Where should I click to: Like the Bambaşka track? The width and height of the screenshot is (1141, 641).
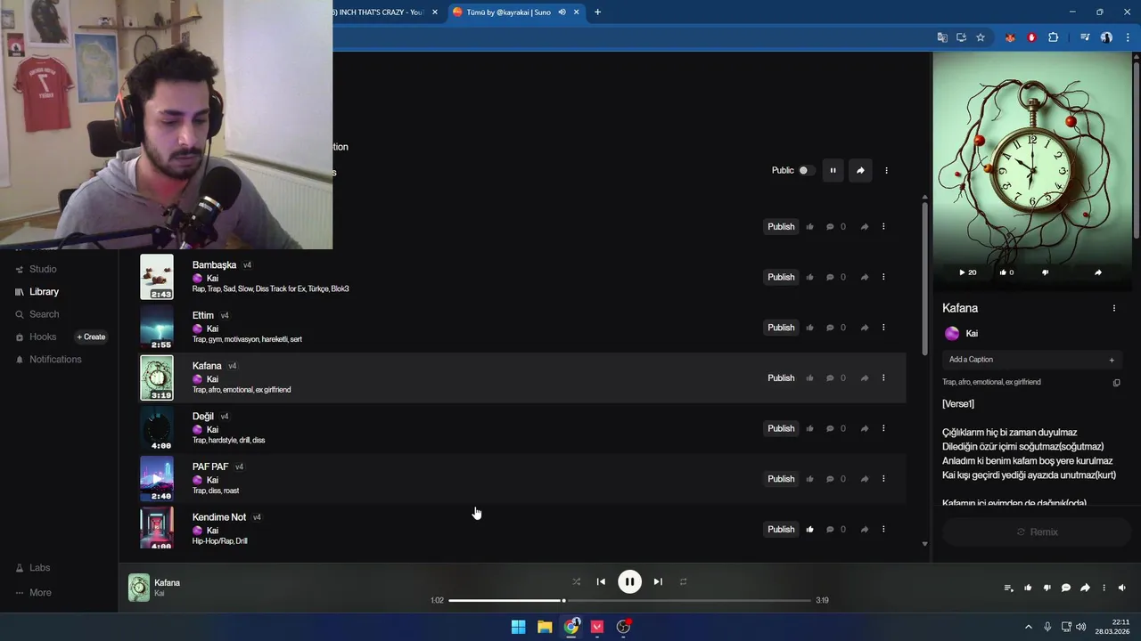[x=809, y=277]
